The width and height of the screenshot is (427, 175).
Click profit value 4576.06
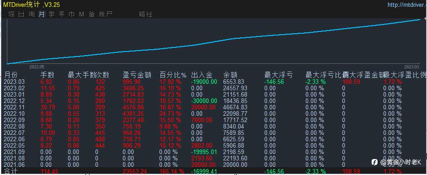coord(133,107)
